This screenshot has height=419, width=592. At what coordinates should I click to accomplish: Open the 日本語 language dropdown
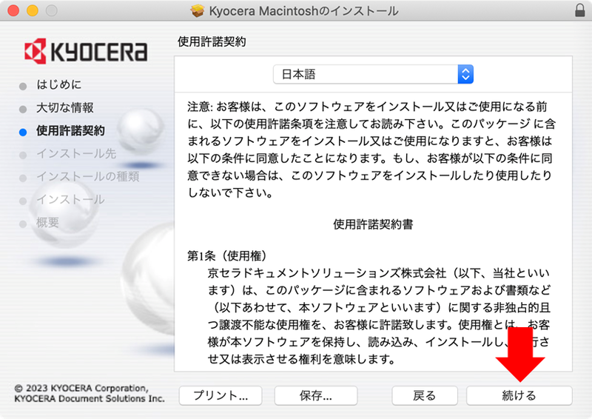tap(373, 74)
